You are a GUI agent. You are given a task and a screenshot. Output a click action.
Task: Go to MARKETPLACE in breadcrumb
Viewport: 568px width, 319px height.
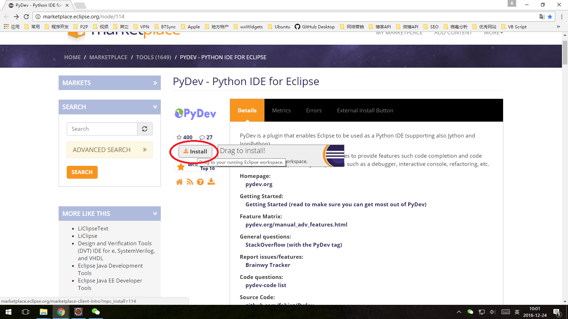pyautogui.click(x=108, y=57)
